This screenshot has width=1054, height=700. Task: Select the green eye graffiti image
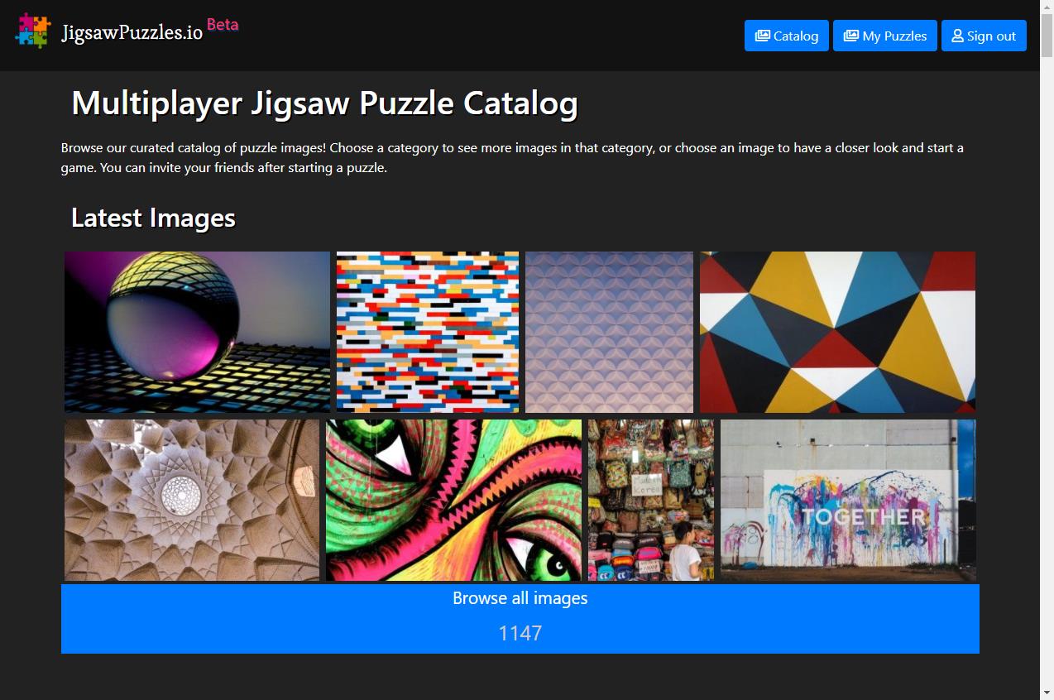coord(453,500)
